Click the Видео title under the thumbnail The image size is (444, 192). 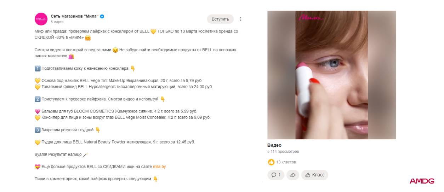(x=274, y=145)
